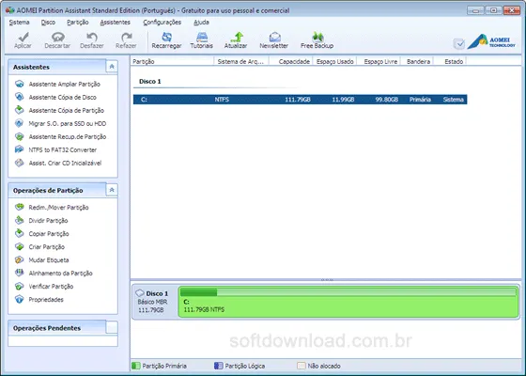Open Assistente Recup.de Partição

point(68,136)
